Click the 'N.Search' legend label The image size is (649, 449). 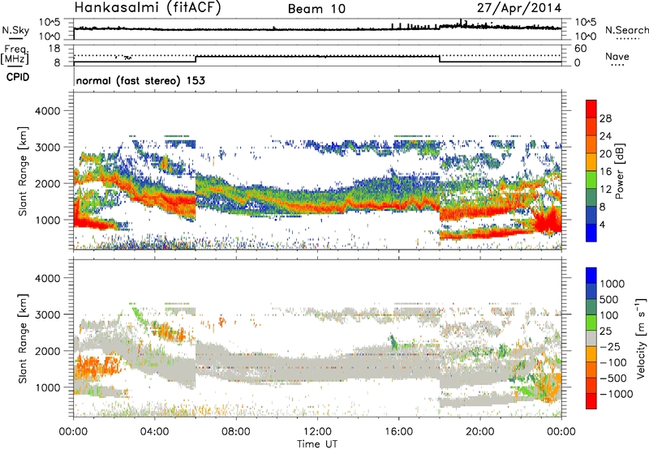pos(626,30)
